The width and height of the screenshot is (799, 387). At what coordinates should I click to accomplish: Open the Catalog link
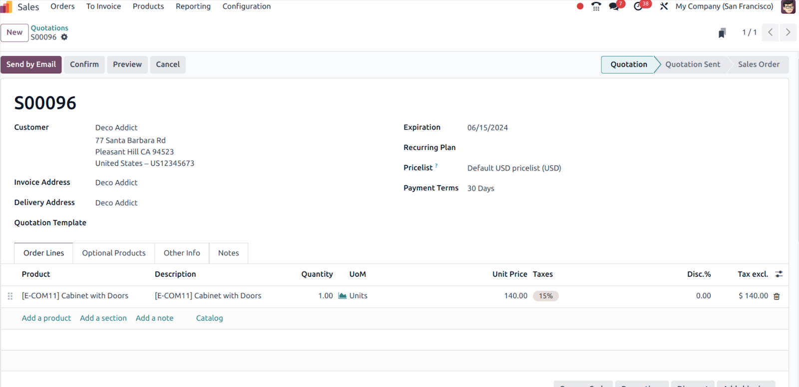(x=209, y=318)
